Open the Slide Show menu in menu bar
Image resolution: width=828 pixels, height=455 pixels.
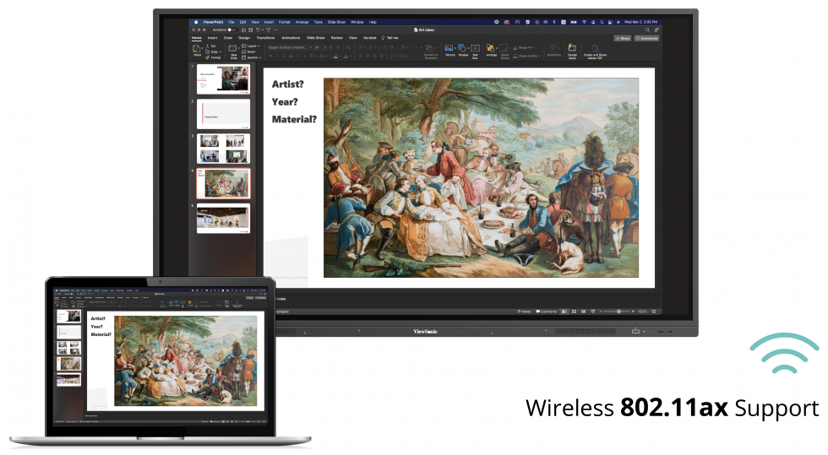pos(336,22)
